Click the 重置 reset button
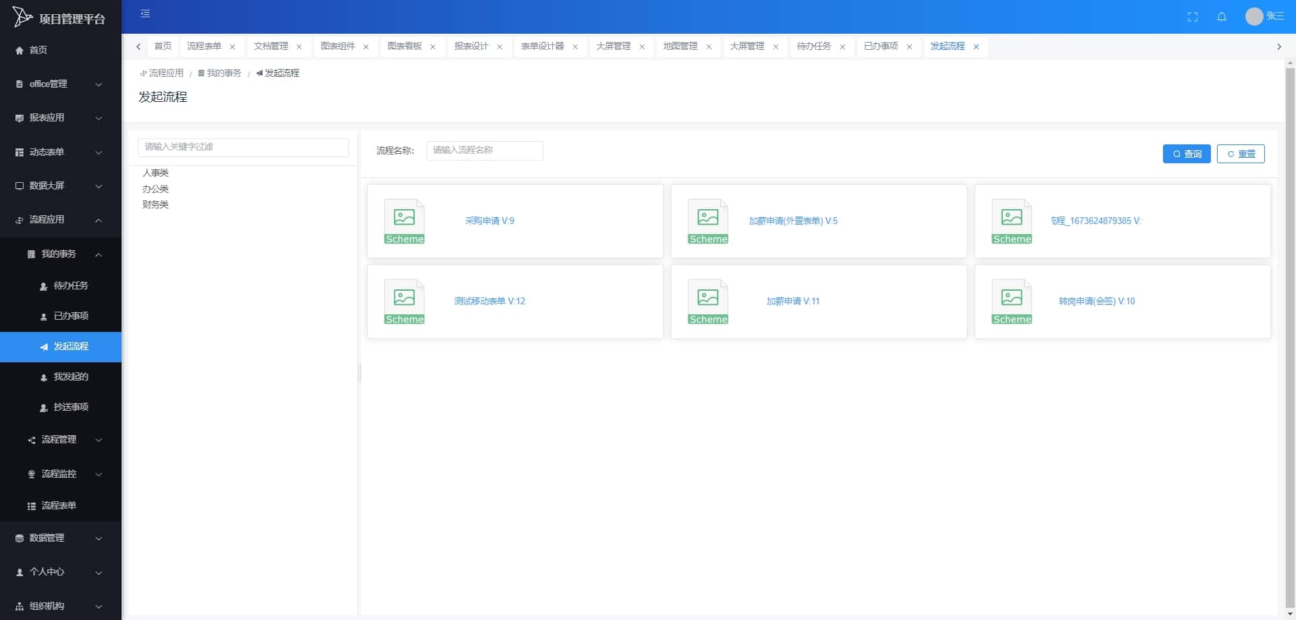The width and height of the screenshot is (1296, 620). click(1241, 154)
